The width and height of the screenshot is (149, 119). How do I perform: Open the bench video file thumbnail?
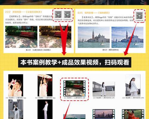point(74,88)
